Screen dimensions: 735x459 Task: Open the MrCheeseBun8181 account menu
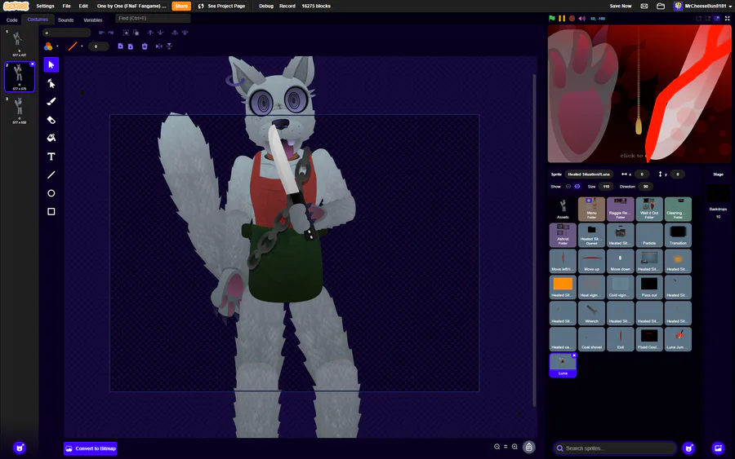coord(702,6)
